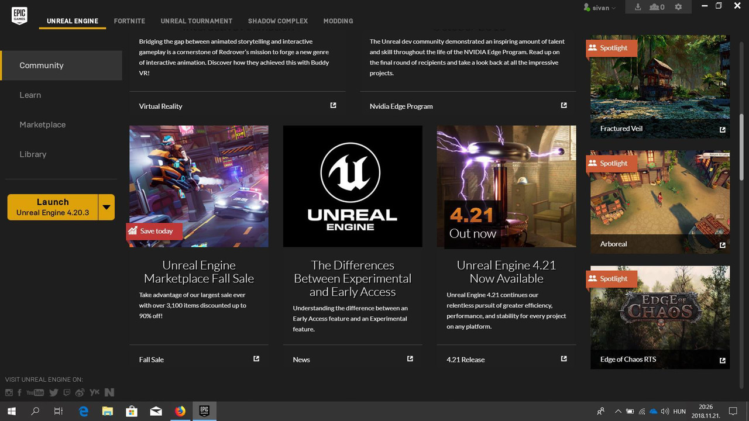This screenshot has width=749, height=421.
Task: Click external link icon on News card
Action: click(x=410, y=358)
